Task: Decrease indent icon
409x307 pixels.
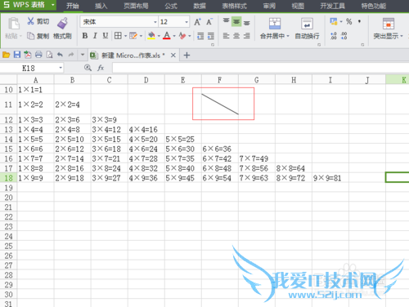Action: coord(200,36)
